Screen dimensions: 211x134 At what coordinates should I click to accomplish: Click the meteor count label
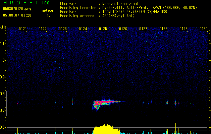click(x=48, y=10)
